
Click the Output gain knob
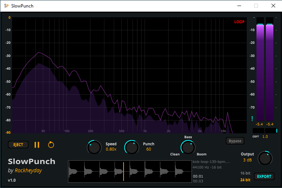265,158
